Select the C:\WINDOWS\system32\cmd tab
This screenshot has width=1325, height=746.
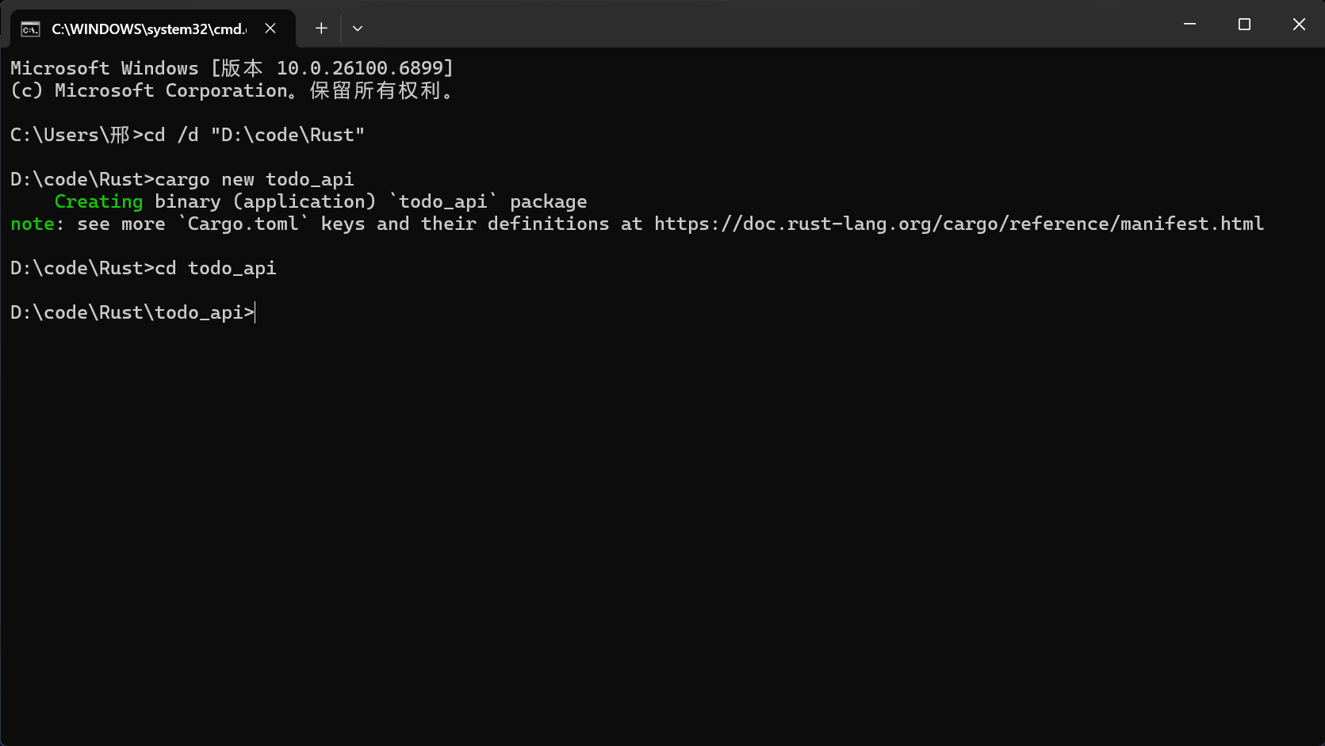click(148, 29)
